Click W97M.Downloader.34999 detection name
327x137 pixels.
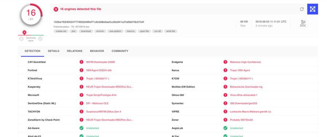tap(101, 62)
